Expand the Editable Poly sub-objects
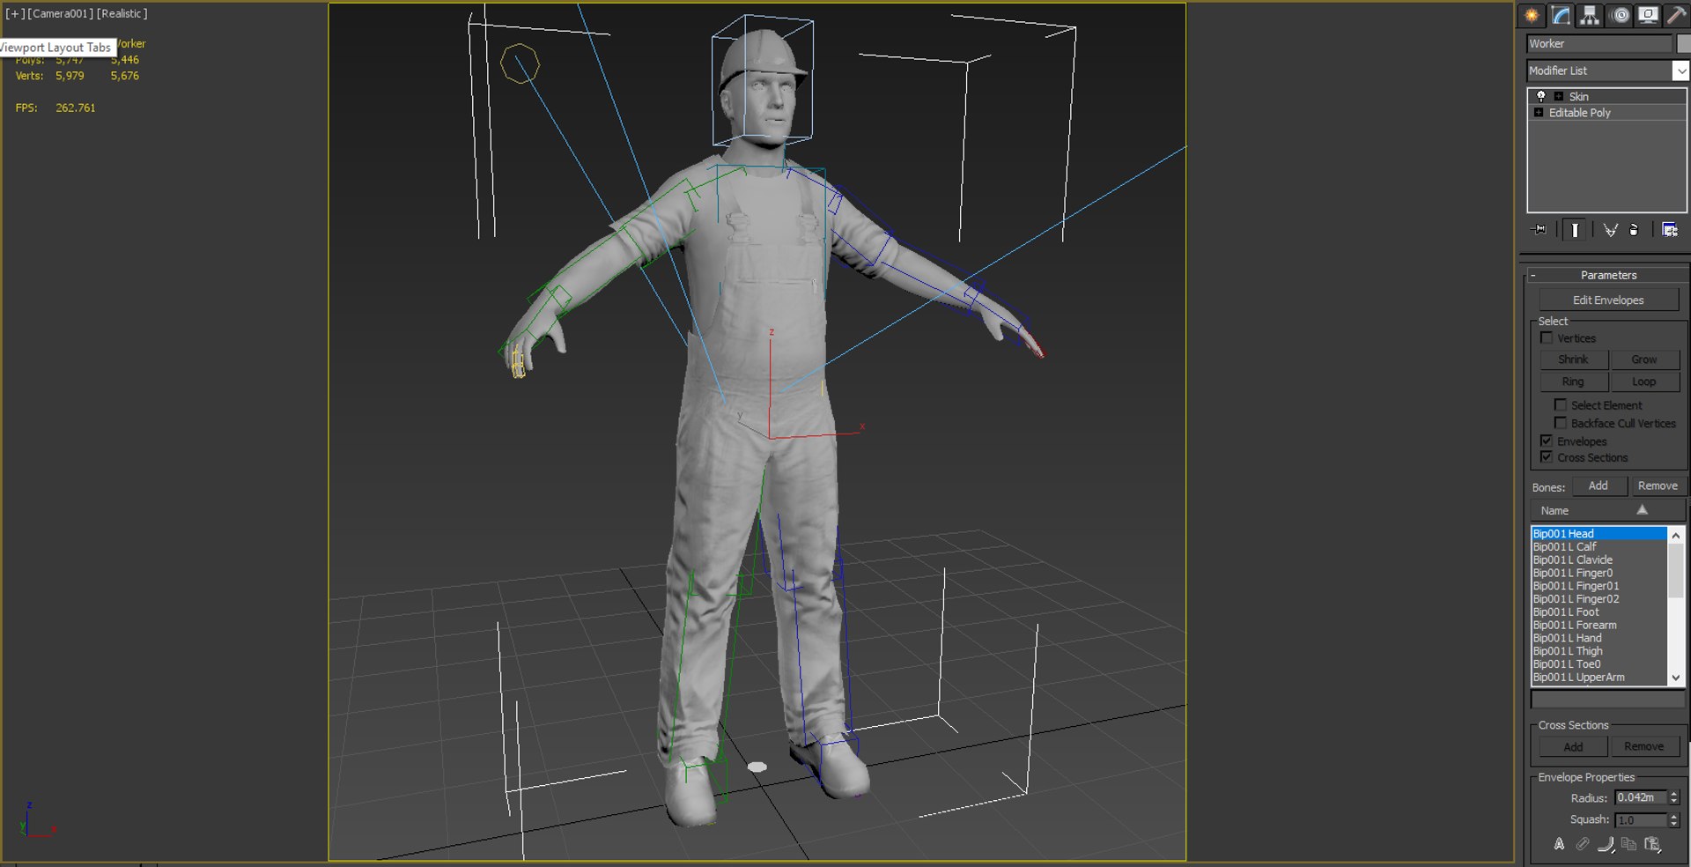The width and height of the screenshot is (1691, 867). [1539, 113]
